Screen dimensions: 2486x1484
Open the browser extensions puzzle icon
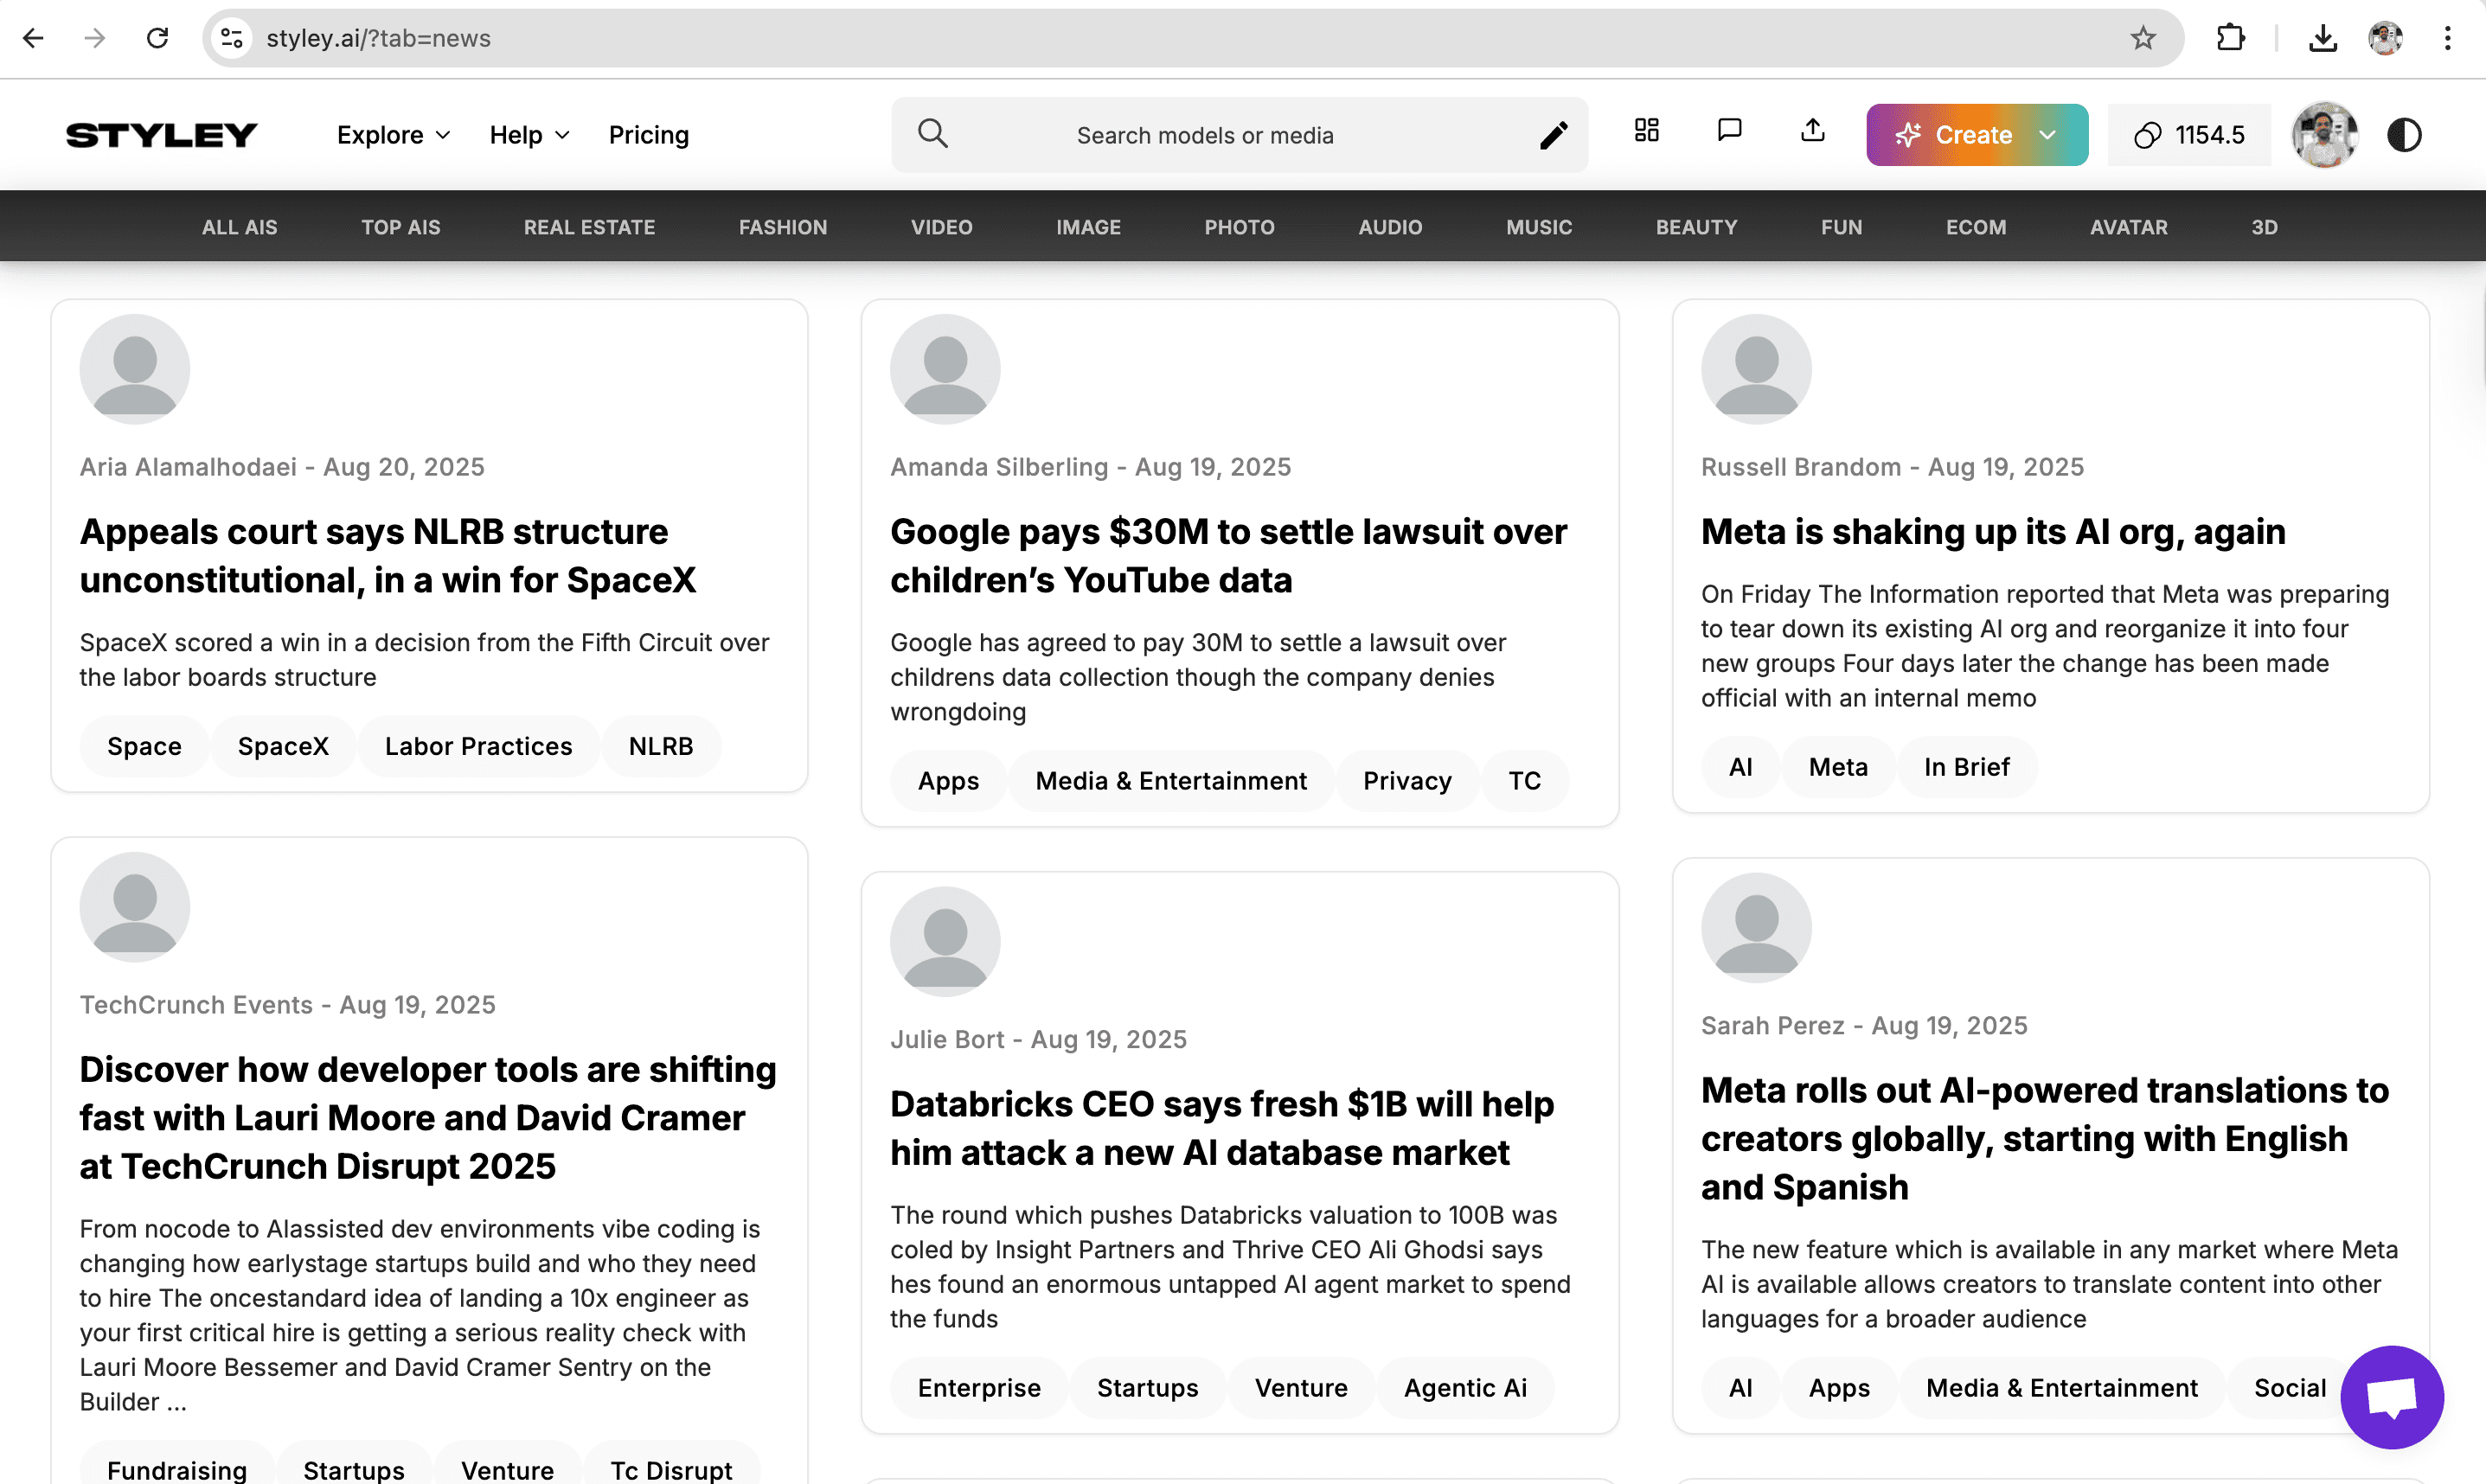[2231, 38]
